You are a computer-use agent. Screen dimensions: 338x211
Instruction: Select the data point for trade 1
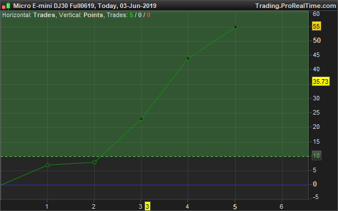(x=47, y=165)
